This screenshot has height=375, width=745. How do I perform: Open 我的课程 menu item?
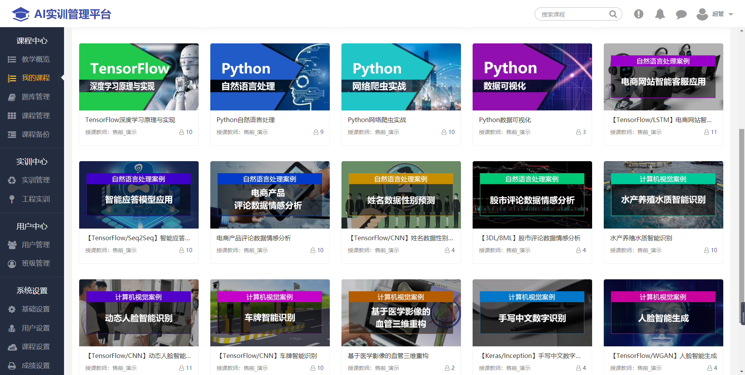point(36,78)
